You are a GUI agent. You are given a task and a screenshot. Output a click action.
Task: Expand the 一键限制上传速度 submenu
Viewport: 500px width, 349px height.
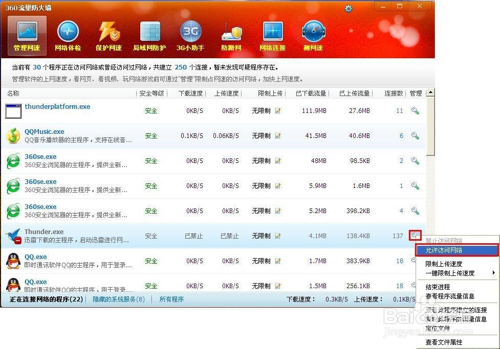coord(450,273)
